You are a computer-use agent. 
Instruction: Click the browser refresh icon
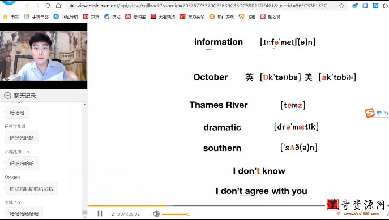[x=48, y=6]
